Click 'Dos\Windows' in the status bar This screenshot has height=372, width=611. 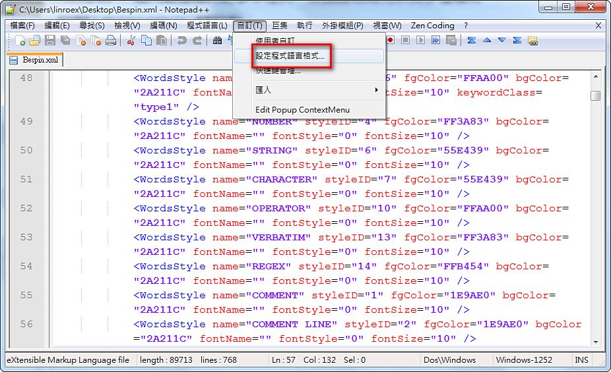pos(449,360)
